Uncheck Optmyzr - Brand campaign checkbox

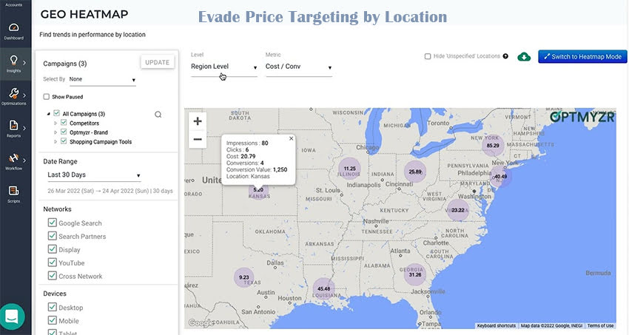64,132
